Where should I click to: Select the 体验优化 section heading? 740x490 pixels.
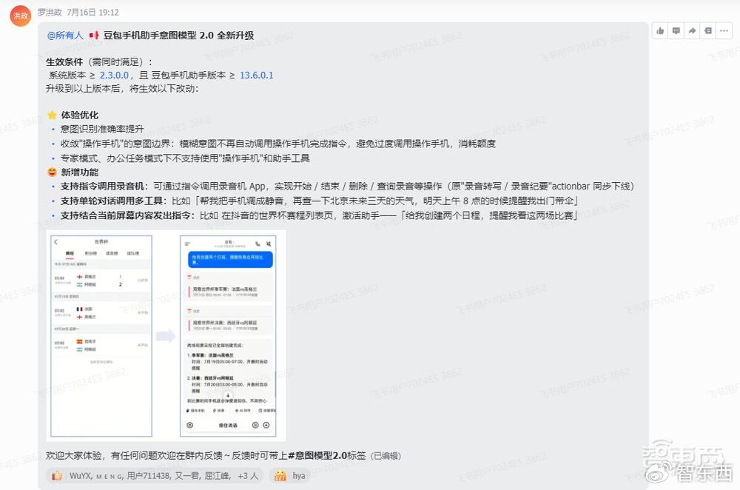tap(79, 115)
